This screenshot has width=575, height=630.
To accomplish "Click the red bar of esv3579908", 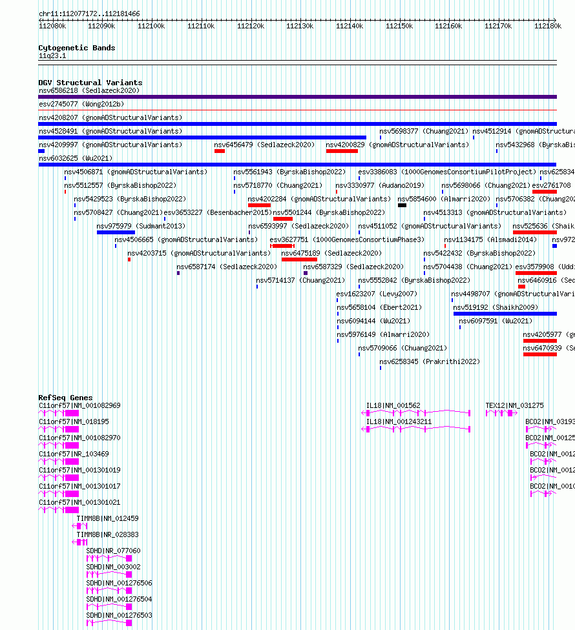I will pos(536,273).
